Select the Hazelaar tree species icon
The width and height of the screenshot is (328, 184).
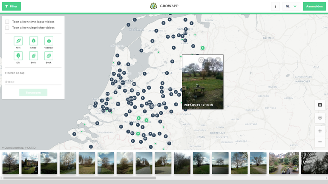click(49, 41)
